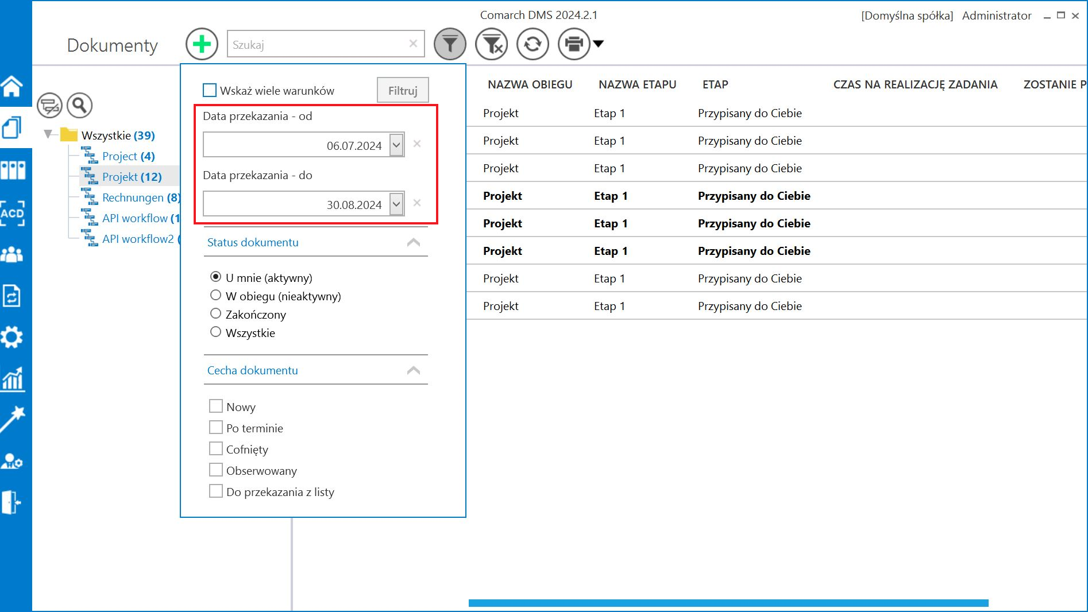Select U mnie (aktywny) radio
This screenshot has height=612, width=1088.
click(x=215, y=277)
